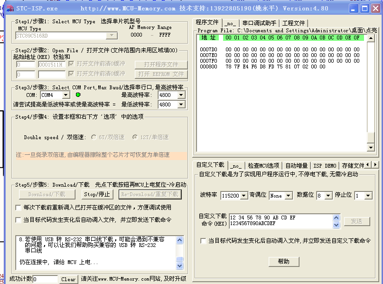Viewport: 383px width, 284px height.
Task: Click the program file start address field
Action: 26,65
